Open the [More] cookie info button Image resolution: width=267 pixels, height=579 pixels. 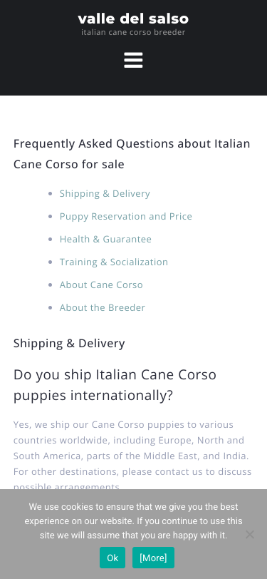[153, 558]
